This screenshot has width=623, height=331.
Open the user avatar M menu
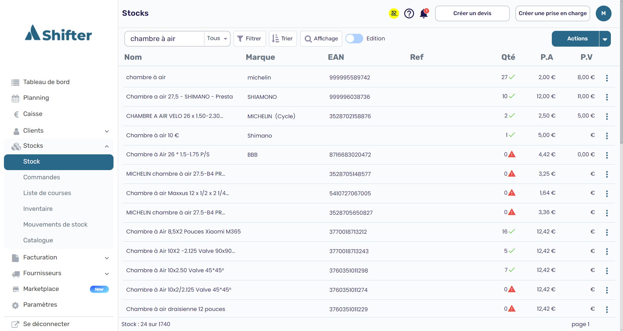pyautogui.click(x=603, y=13)
